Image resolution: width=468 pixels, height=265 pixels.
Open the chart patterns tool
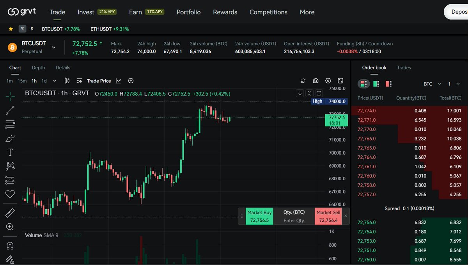(x=10, y=166)
